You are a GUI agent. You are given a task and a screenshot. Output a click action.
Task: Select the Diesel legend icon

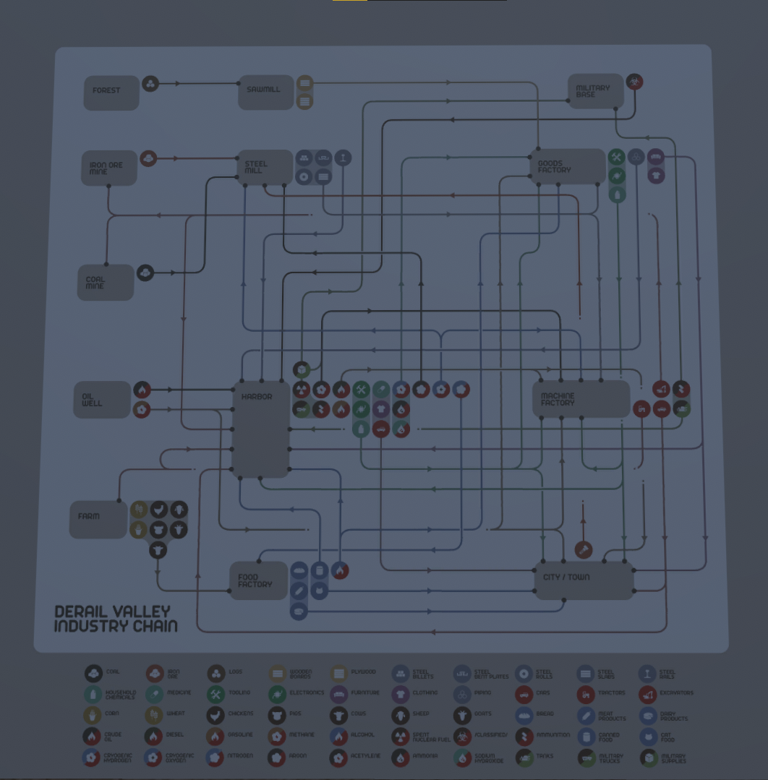pos(153,736)
